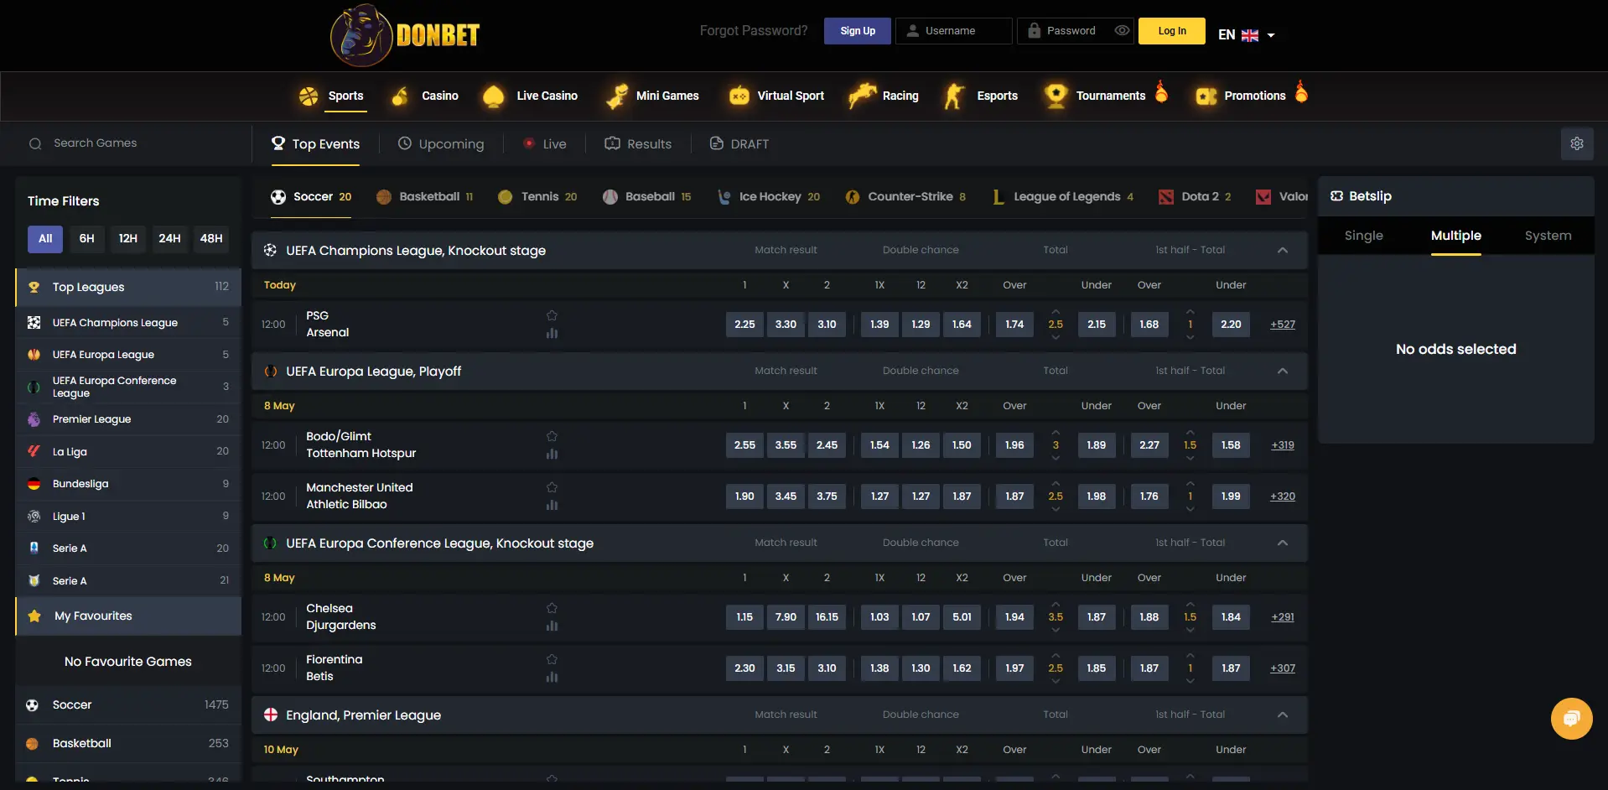Select PSG win odds 2.25

click(744, 325)
